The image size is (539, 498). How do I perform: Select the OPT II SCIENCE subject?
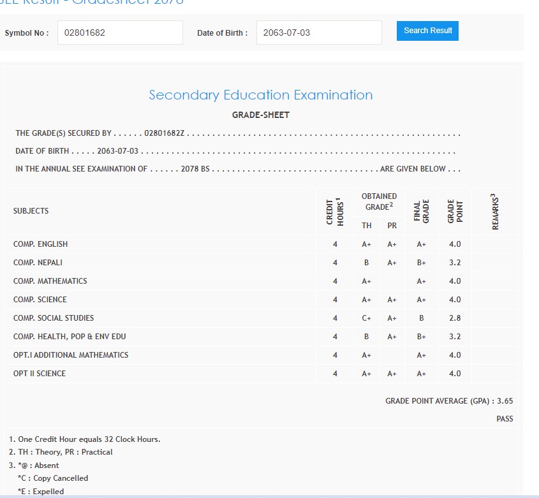coord(40,374)
